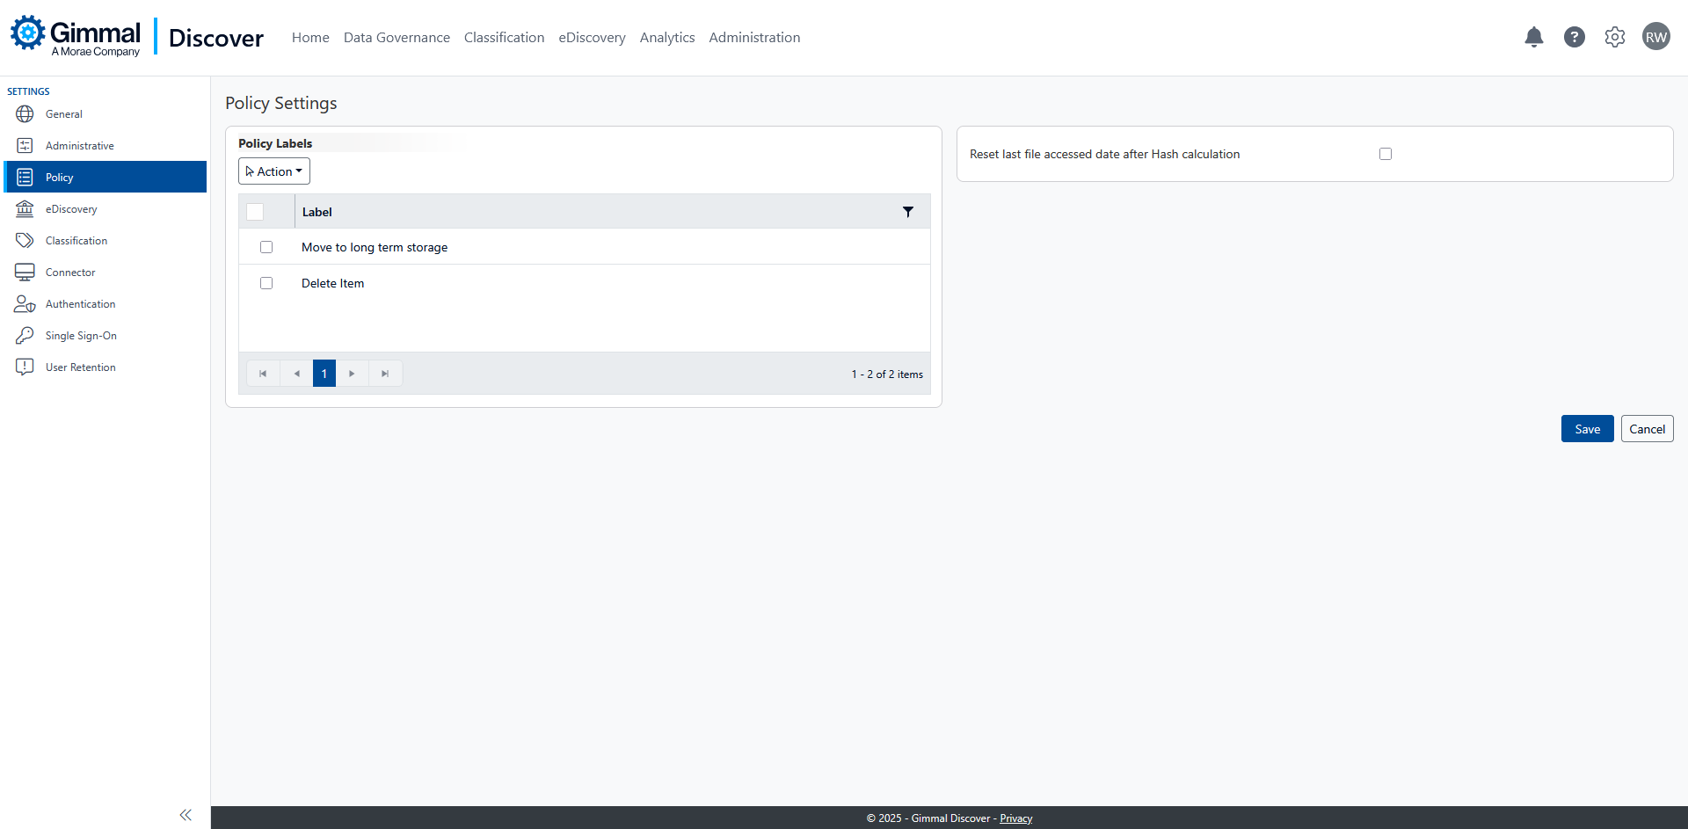Check the Move to long term storage row
Screen dimensions: 1688x829
click(x=266, y=247)
